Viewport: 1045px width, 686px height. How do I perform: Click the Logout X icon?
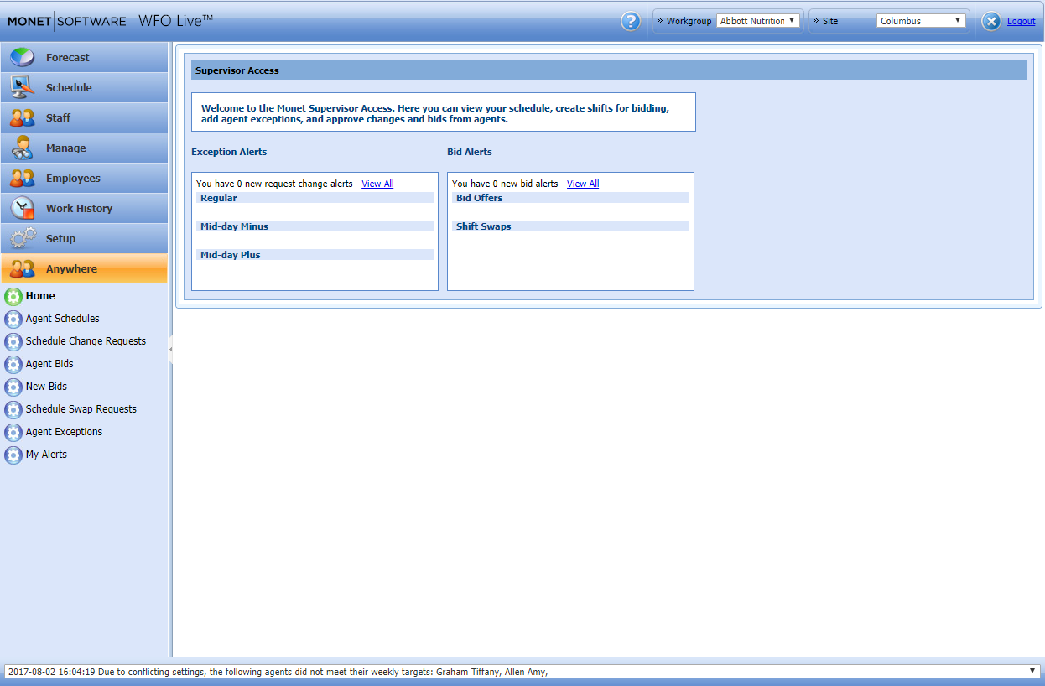tap(991, 21)
